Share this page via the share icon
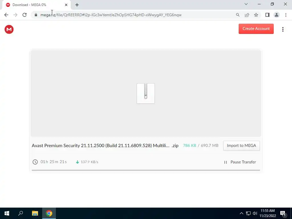Viewport: 292px width, 219px height. pos(247,15)
